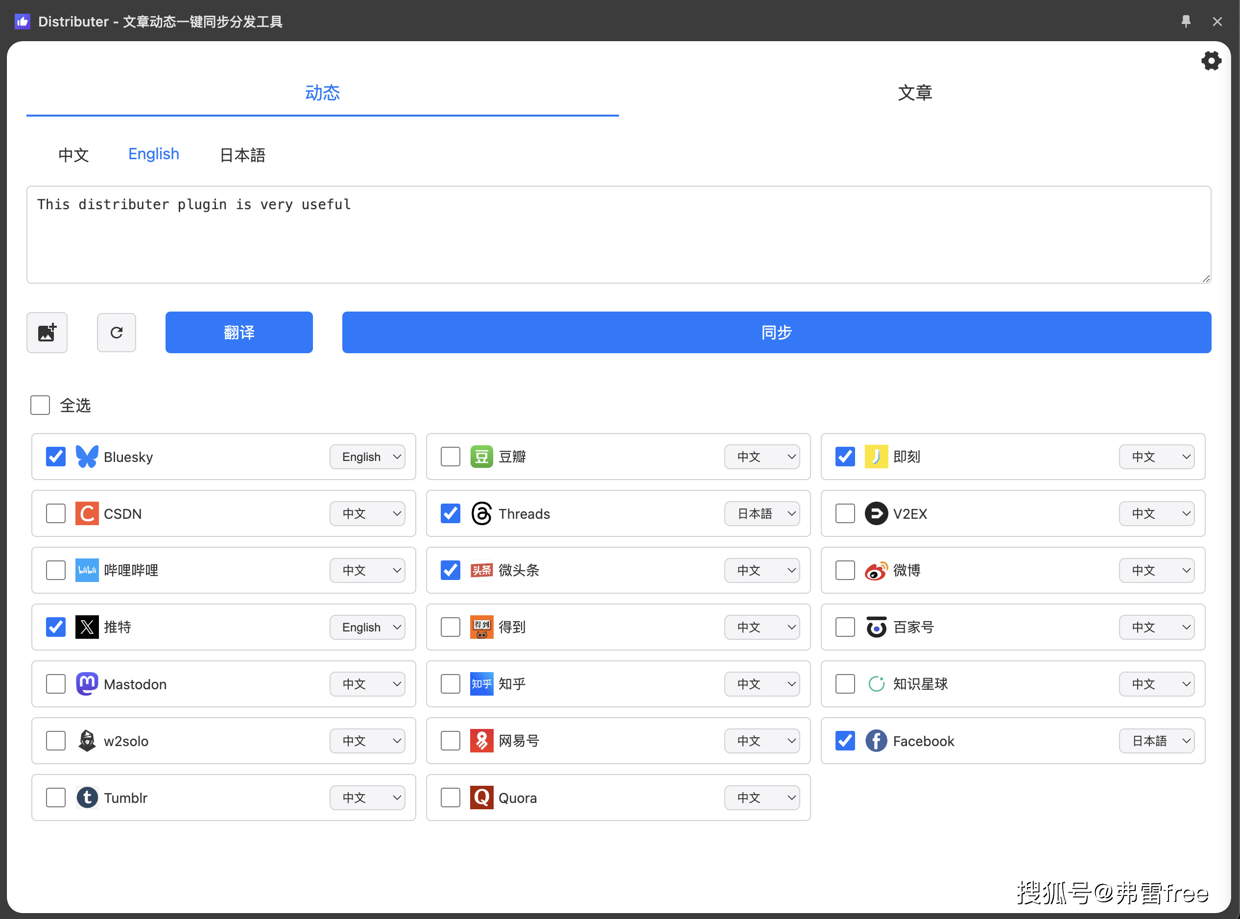Image resolution: width=1240 pixels, height=919 pixels.
Task: Expand the Bluesky language dropdown
Action: coord(370,456)
